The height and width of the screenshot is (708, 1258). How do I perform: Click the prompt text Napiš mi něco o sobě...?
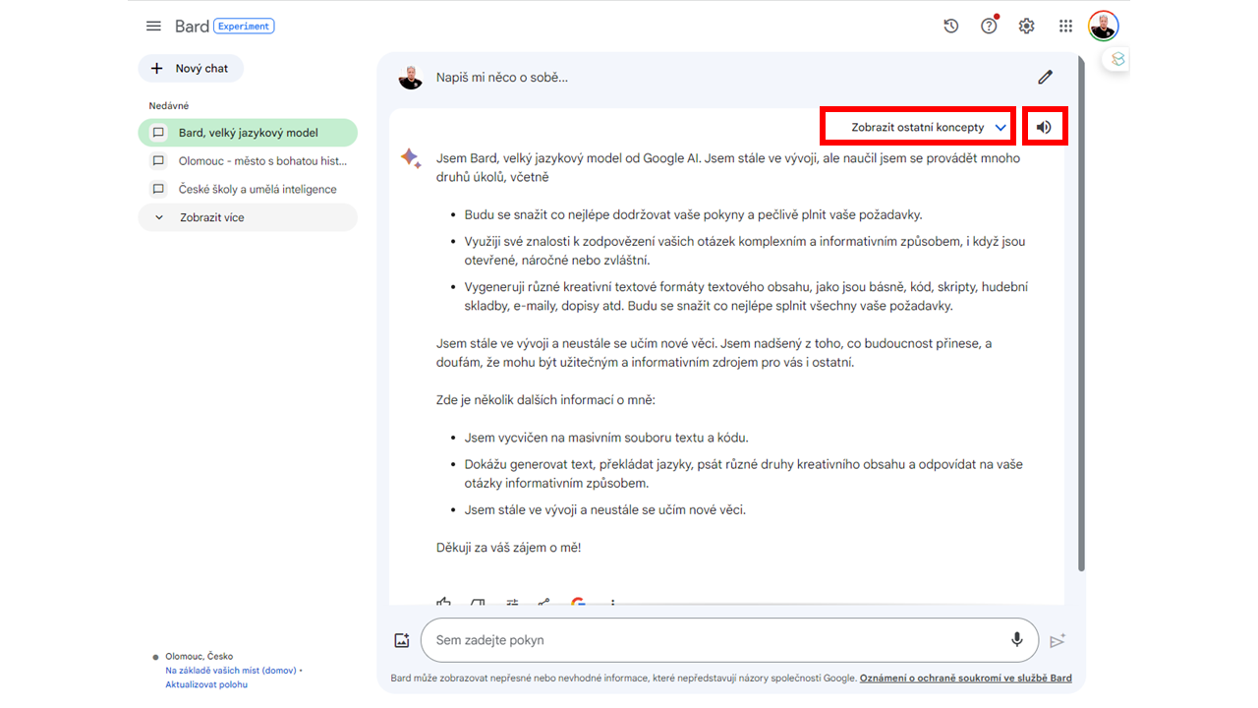[x=502, y=78]
